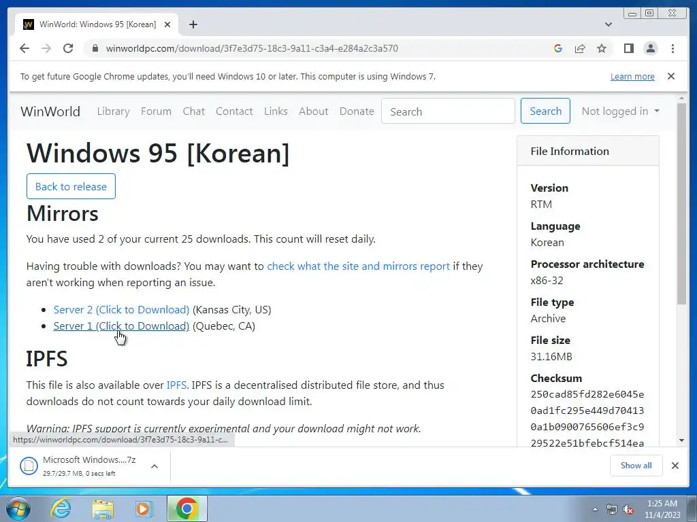
Task: Download from Server 1 Quebec
Action: pyautogui.click(x=121, y=326)
